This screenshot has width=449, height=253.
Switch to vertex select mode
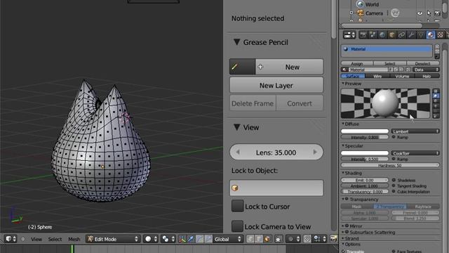250,239
